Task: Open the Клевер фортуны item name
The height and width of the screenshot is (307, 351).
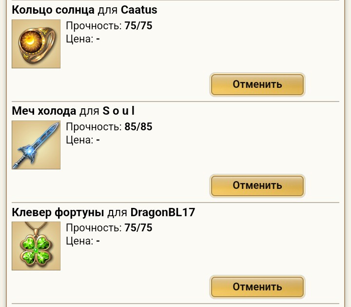Action: point(58,212)
